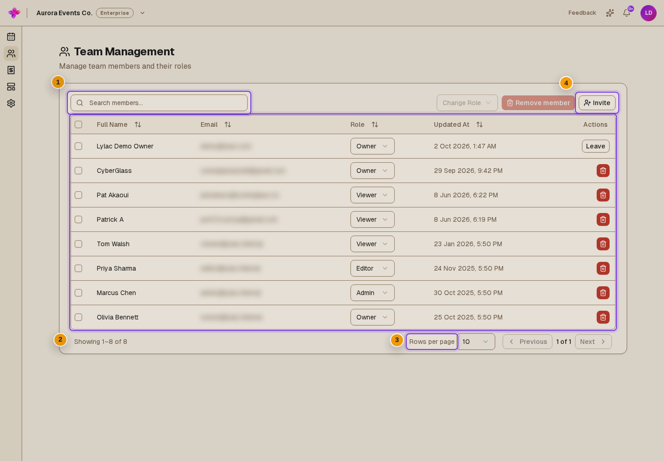Expand the organization switcher chevron
The height and width of the screenshot is (461, 664).
tap(142, 13)
